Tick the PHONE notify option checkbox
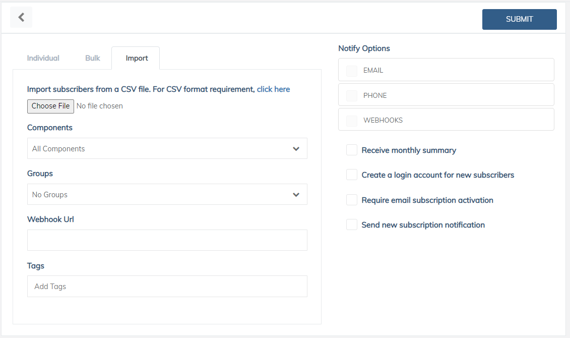570x338 pixels. [x=351, y=96]
